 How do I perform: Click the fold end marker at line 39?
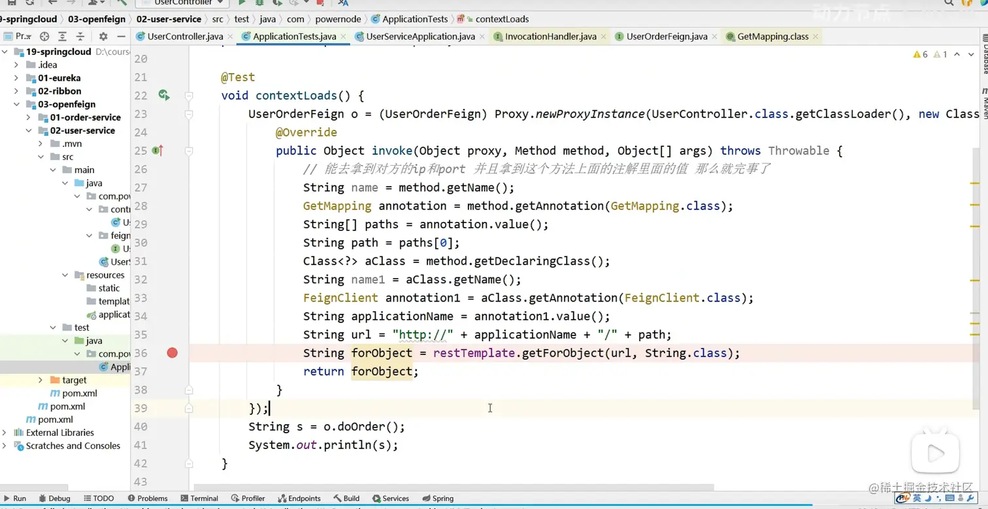tap(189, 408)
